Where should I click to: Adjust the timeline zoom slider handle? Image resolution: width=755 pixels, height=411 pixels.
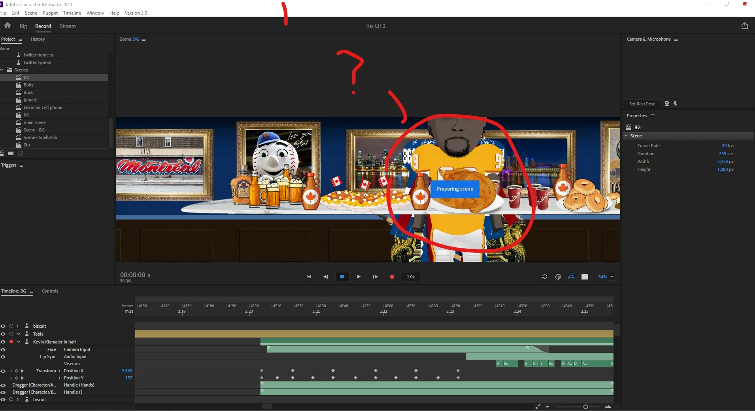tap(585, 407)
